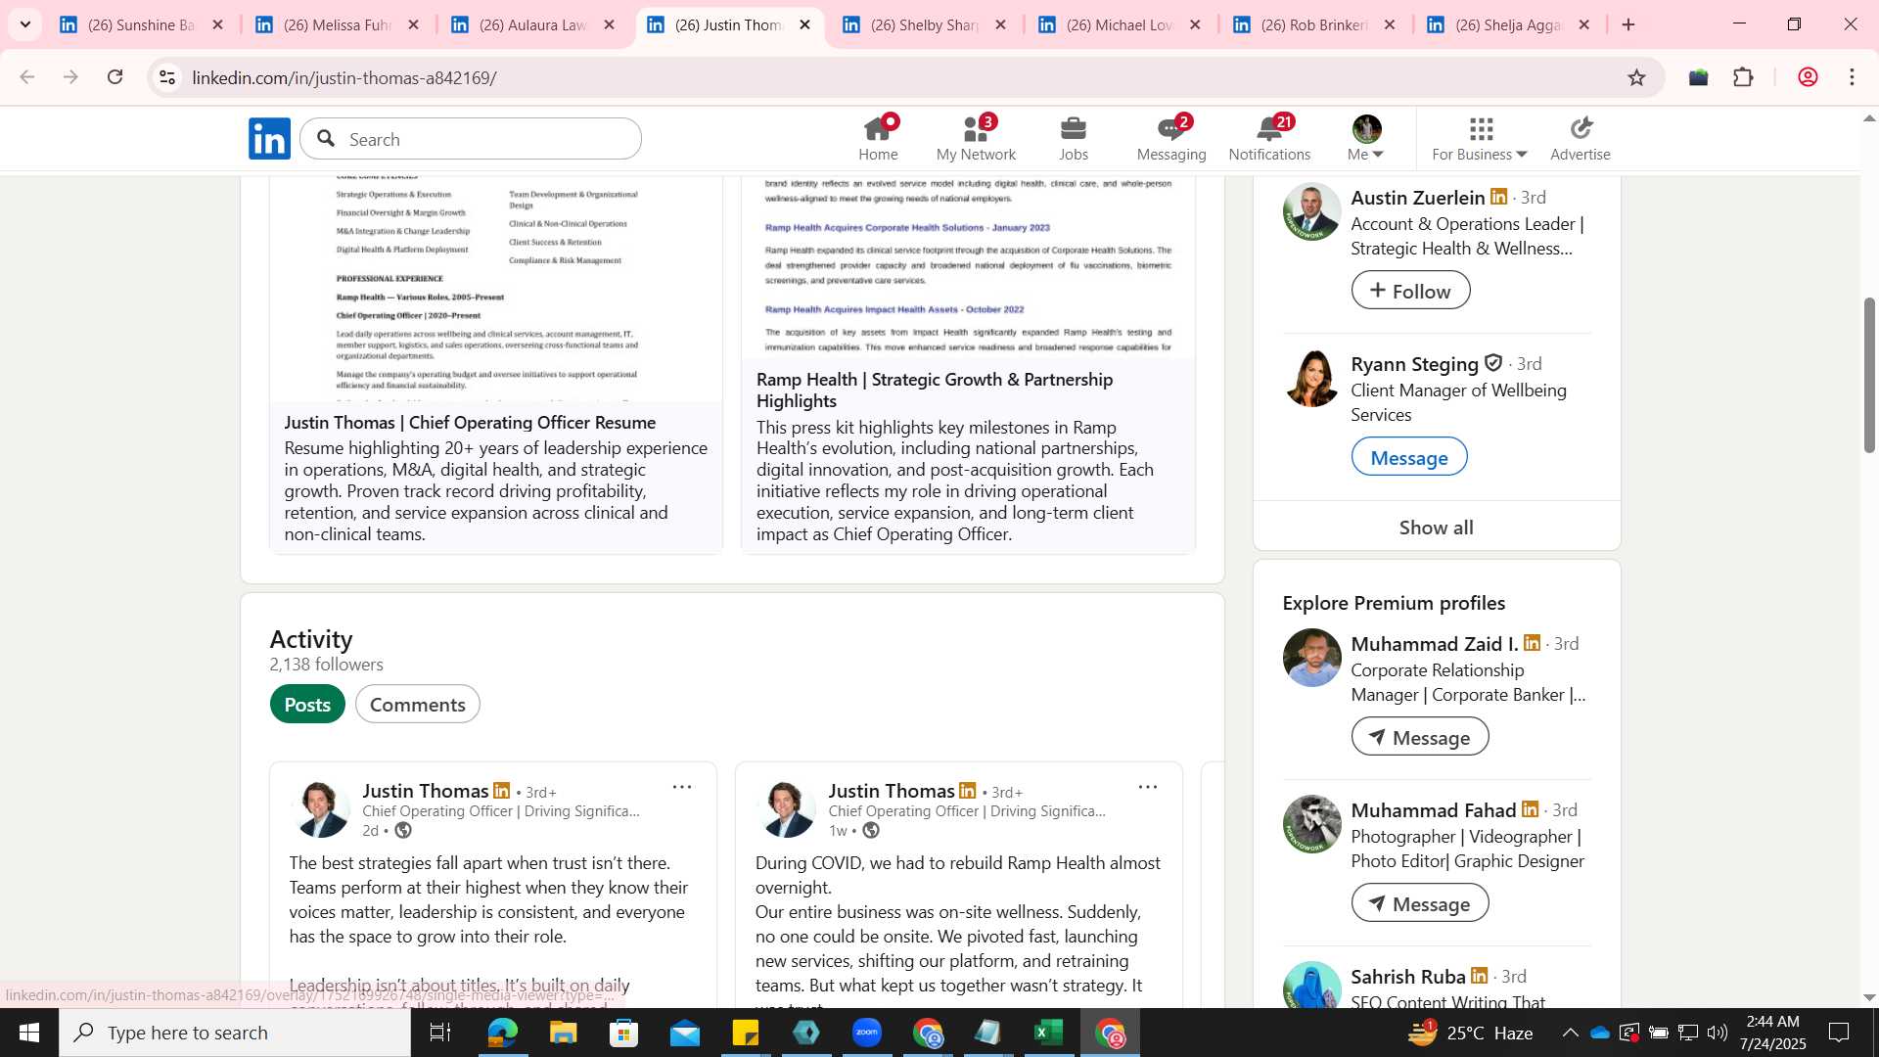Screen dimensions: 1879x1057
Task: Open Messaging in the navigation bar
Action: 1171,139
